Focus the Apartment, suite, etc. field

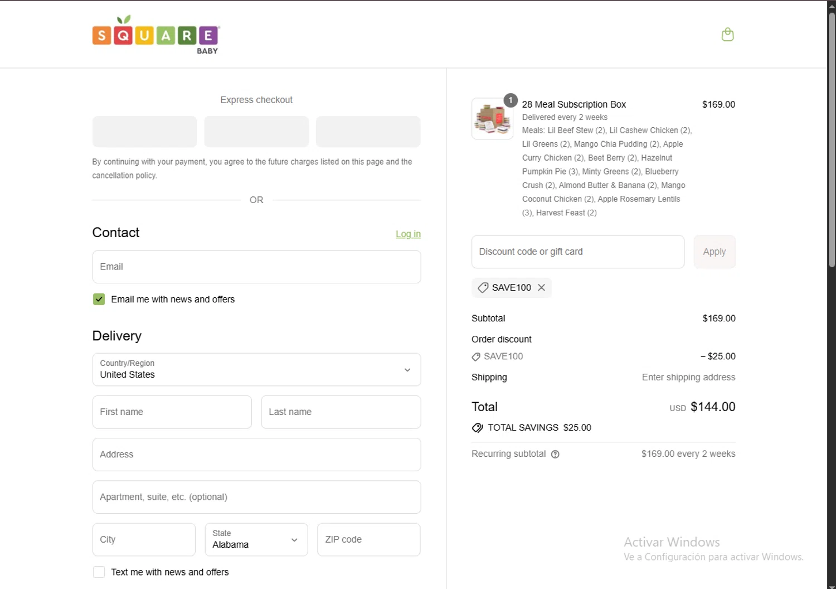click(256, 497)
